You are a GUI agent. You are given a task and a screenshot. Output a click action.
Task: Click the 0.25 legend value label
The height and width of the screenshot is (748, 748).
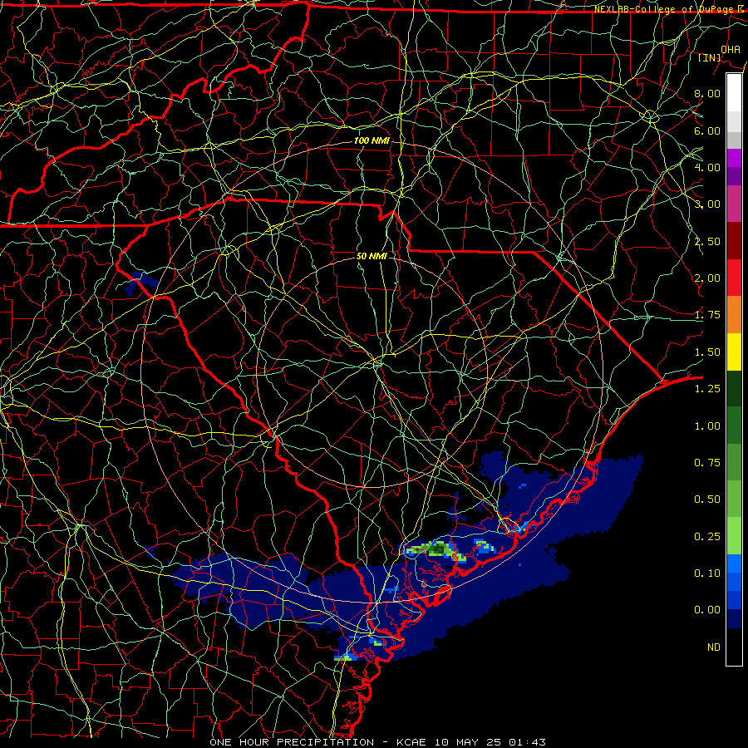707,537
